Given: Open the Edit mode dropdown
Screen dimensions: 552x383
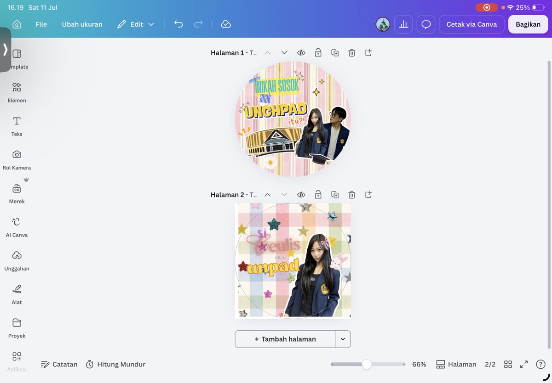Looking at the screenshot, I should pyautogui.click(x=136, y=24).
